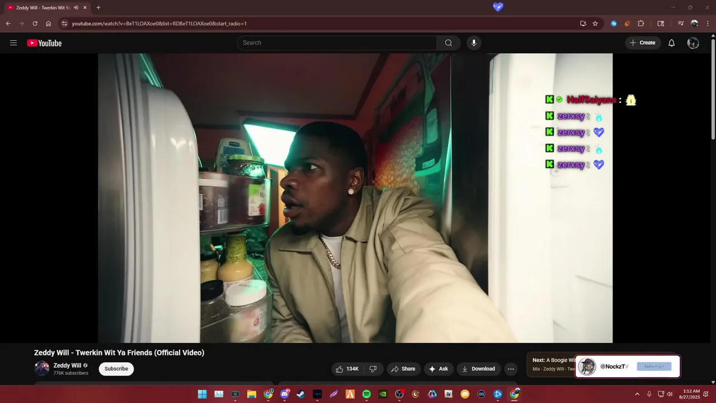Download the video

point(478,369)
